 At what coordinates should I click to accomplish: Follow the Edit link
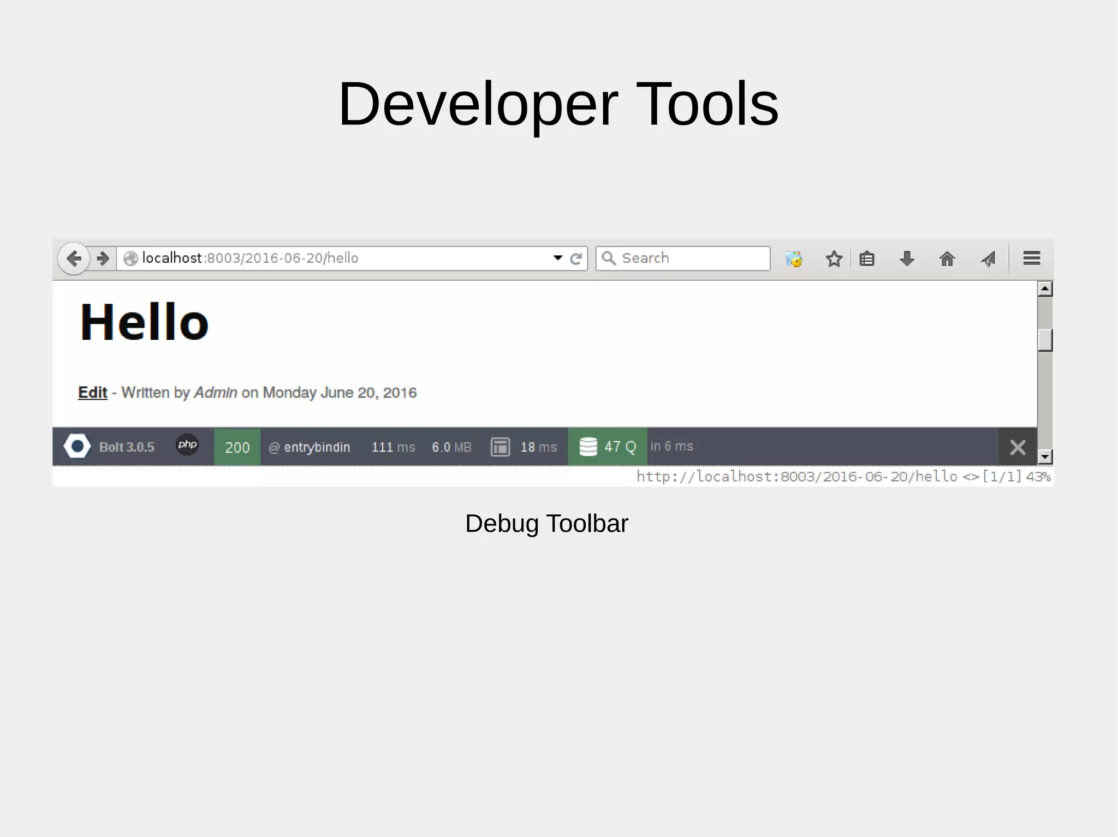(93, 393)
